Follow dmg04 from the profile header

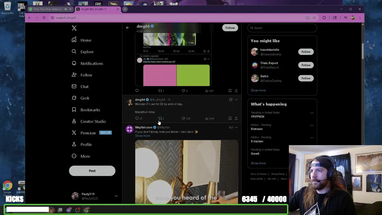point(230,28)
